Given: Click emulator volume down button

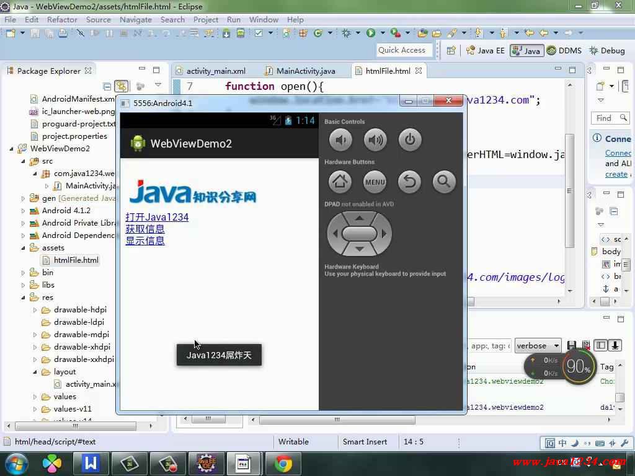Looking at the screenshot, I should coord(340,140).
